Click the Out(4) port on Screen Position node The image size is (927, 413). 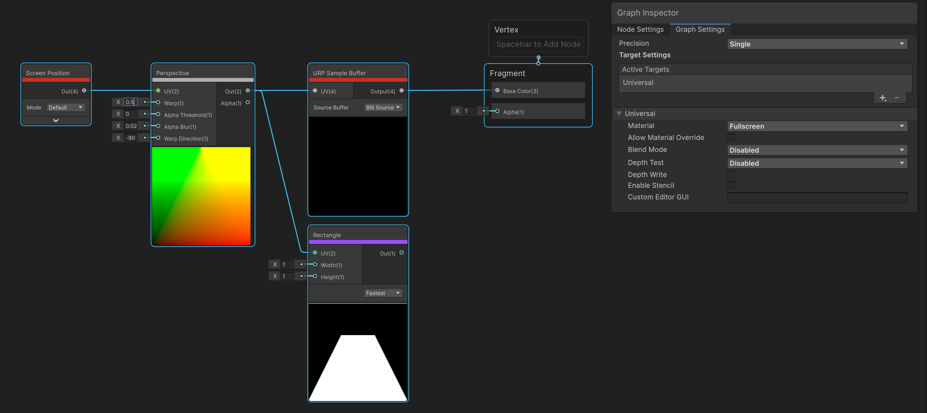click(85, 91)
